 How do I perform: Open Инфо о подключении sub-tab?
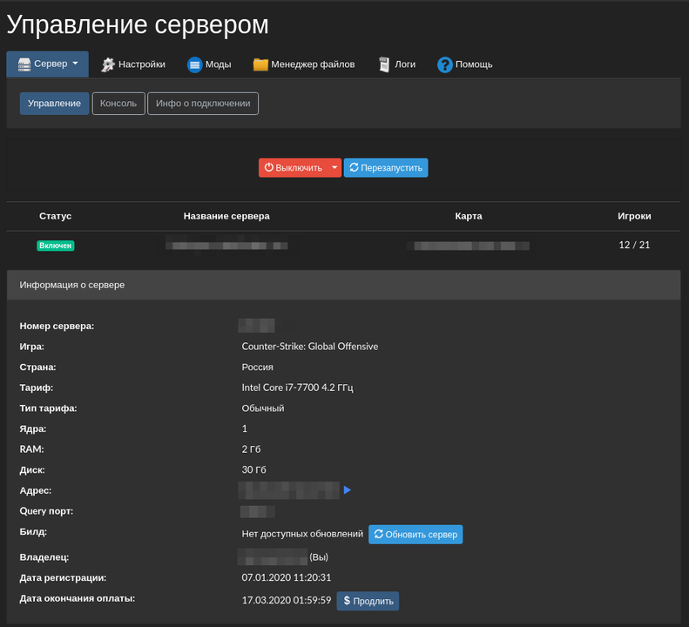coord(203,104)
